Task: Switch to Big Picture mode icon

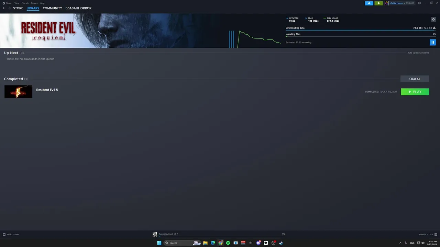Action: [x=419, y=3]
